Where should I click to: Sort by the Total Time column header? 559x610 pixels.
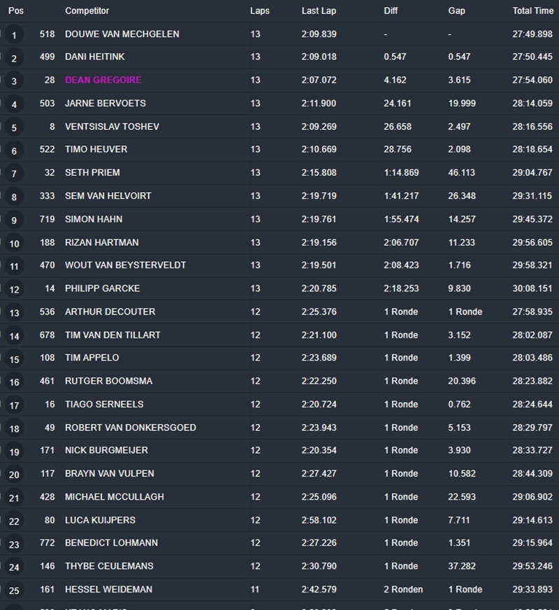[x=532, y=11]
